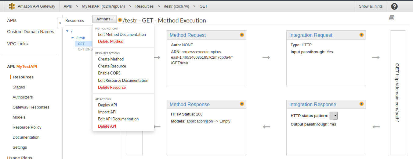Select Create Method in Actions menu
The image size is (413, 159).
coord(111,59)
